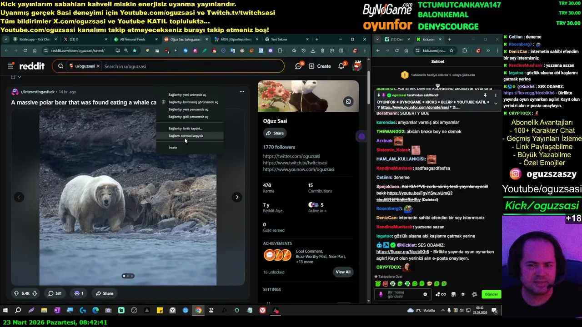Expand the 'Active in' communities chevron

coord(325,211)
